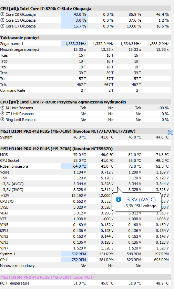The width and height of the screenshot is (174, 289).
Task: Click the 823 RPM CPU fan maximum value
Action: point(134,260)
